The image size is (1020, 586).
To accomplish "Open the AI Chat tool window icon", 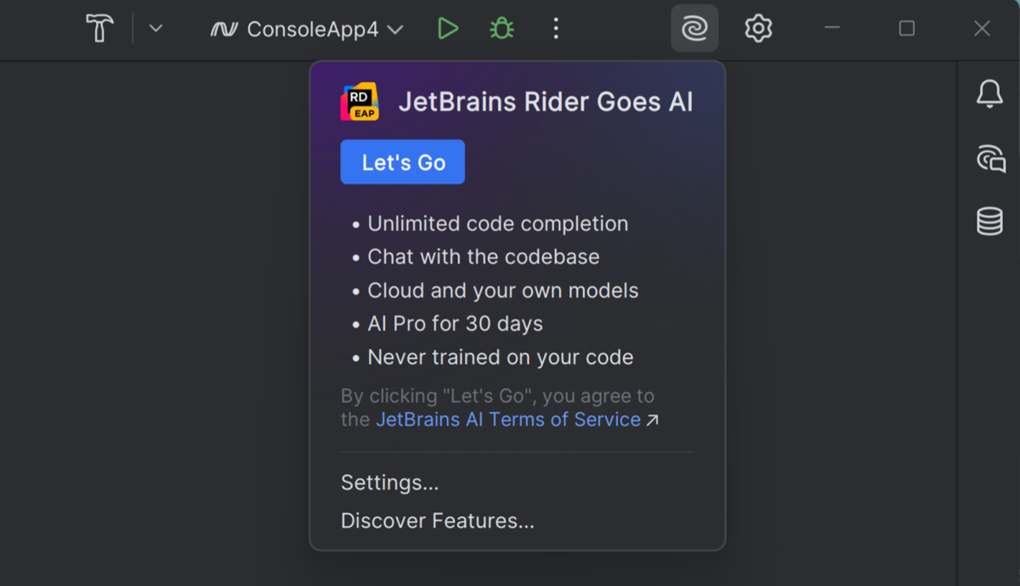I will 989,158.
